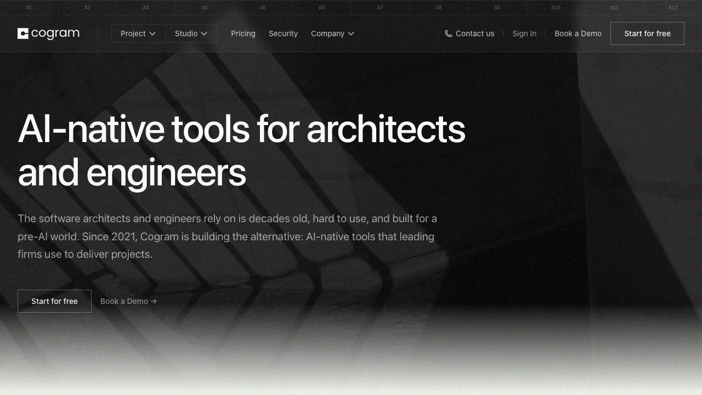This screenshot has width=702, height=395.
Task: Expand the Project dropdown menu
Action: pos(138,33)
